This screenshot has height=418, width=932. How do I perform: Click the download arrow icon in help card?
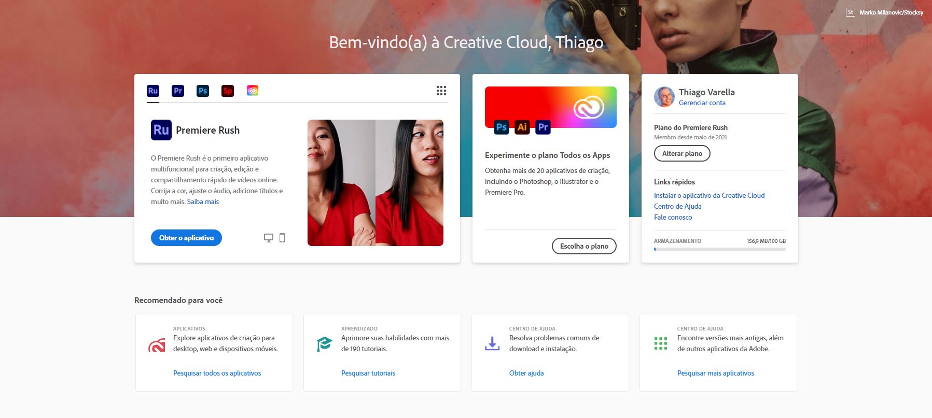492,343
